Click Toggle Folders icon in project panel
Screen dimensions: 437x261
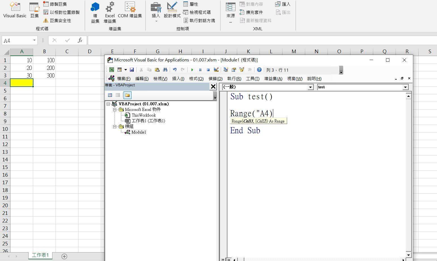tap(127, 95)
